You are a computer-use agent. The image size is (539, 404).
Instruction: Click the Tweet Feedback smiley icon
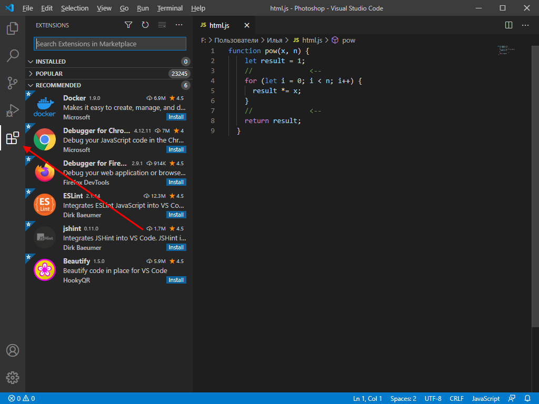tap(512, 398)
